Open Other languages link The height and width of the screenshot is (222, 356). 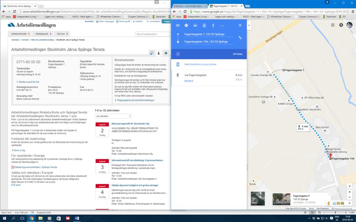(x=105, y=21)
